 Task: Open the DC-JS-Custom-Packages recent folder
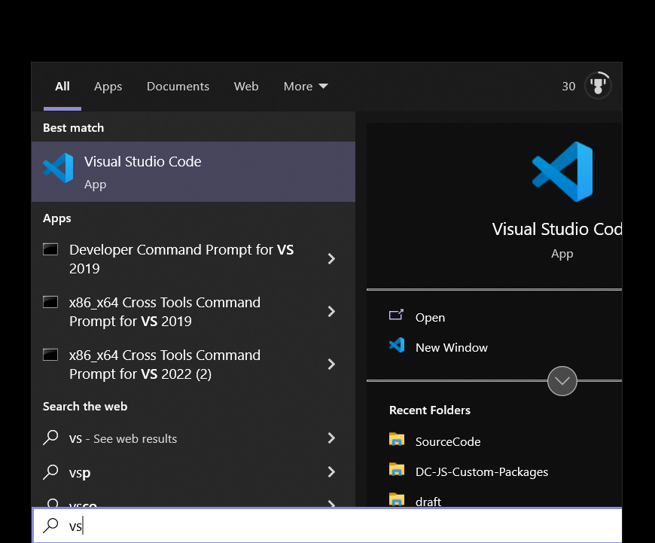482,472
